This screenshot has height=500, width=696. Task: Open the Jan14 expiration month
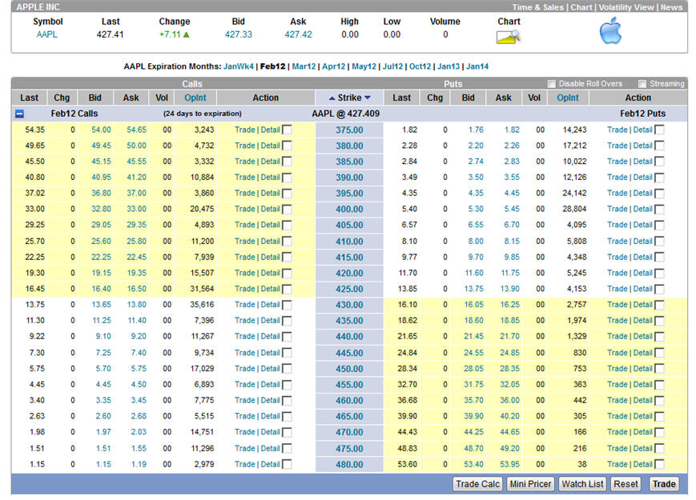coord(477,66)
